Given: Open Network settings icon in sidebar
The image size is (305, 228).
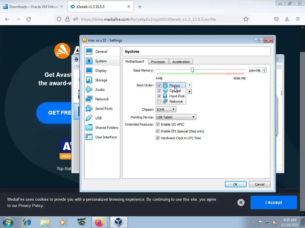Looking at the screenshot, I should pos(89,99).
